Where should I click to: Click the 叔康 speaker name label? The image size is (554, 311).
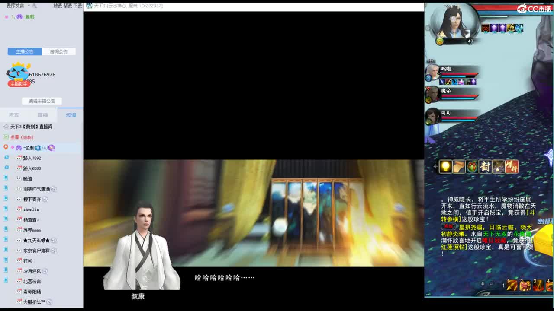pos(138,296)
